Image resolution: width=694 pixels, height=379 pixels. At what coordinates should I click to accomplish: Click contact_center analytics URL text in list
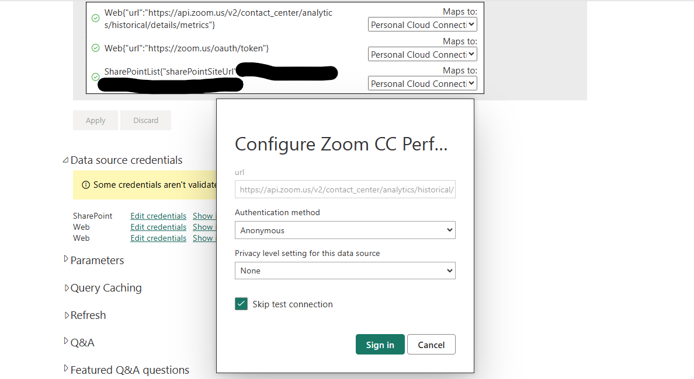pos(218,19)
